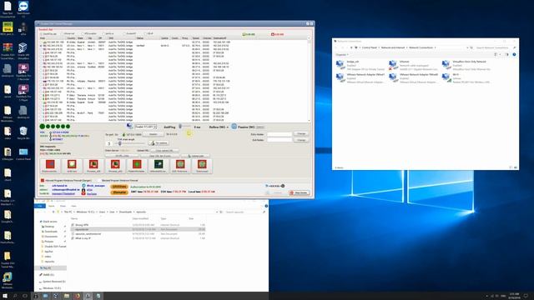Click the Change button next to Exit Nodes

tap(301, 140)
